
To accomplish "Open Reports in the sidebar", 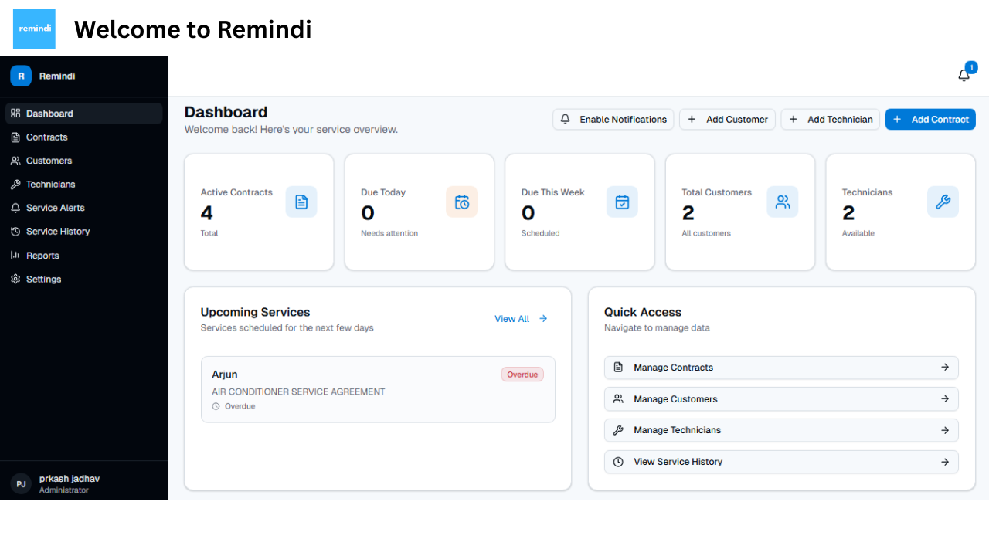I will [83, 256].
